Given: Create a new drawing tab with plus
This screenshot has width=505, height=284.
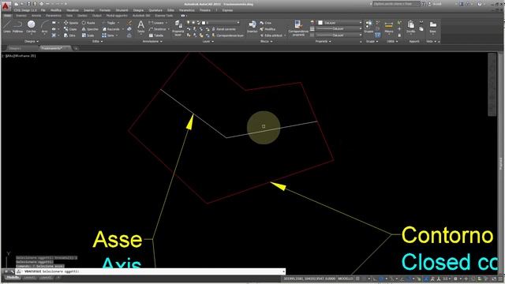Looking at the screenshot, I should coord(76,48).
